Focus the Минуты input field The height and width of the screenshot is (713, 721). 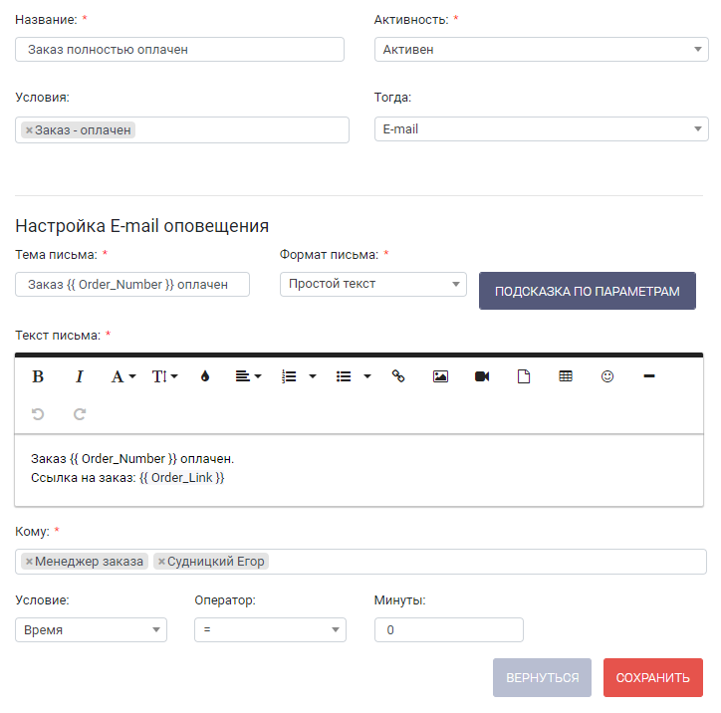[449, 629]
